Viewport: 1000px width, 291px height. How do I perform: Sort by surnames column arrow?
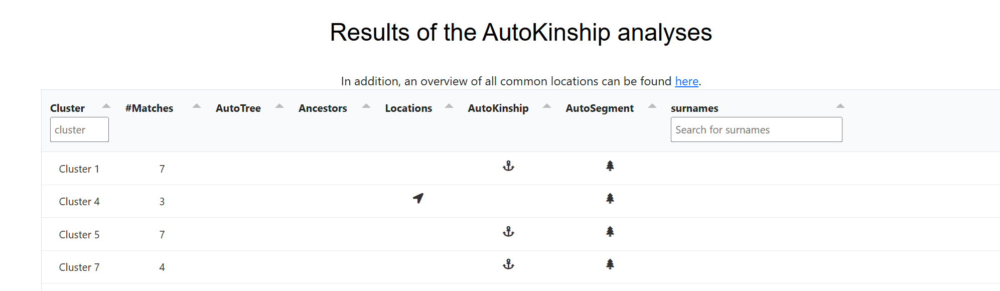(x=840, y=106)
